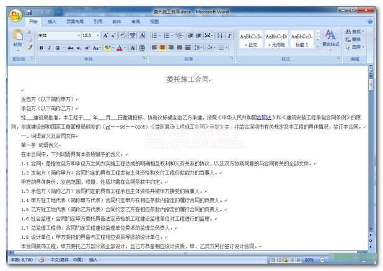The width and height of the screenshot is (383, 271).
Task: Click the Format Painter brush icon
Action: (29, 48)
